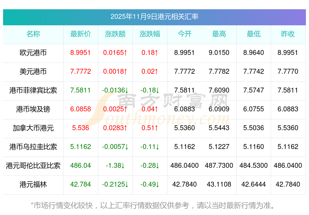Viewport: 309px width, 215px height.
Task: Click change amount 0.0165↑
Action: tap(115, 53)
